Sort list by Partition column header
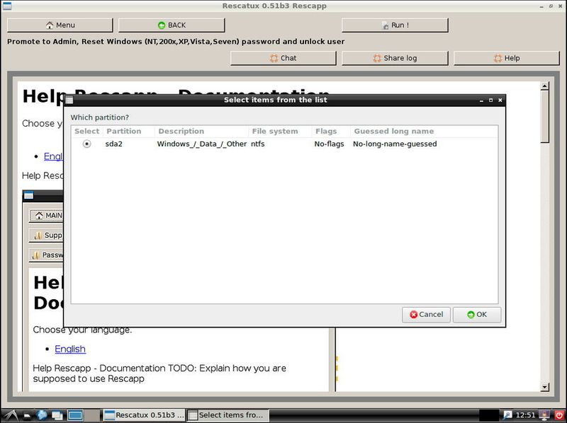567x423 pixels. click(x=123, y=132)
